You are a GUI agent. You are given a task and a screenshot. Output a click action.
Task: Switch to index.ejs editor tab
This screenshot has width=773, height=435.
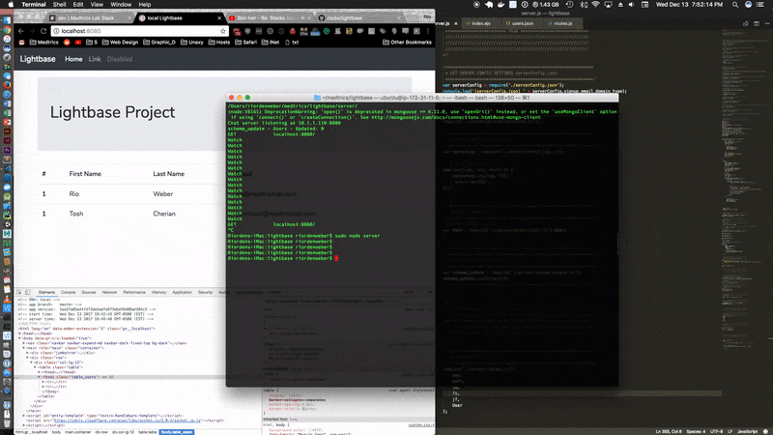480,23
